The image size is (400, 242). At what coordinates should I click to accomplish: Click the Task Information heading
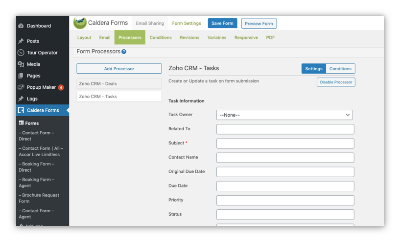tap(187, 101)
